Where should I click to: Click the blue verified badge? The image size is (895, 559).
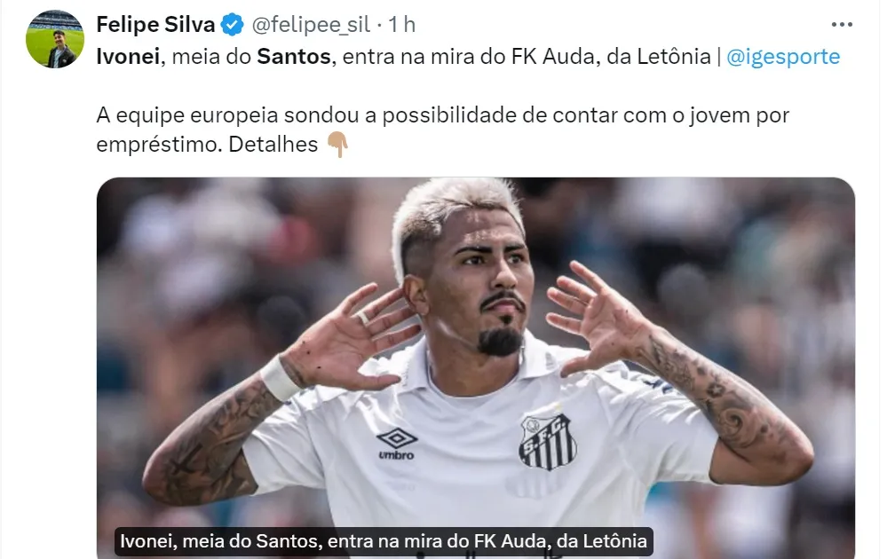[x=233, y=25]
